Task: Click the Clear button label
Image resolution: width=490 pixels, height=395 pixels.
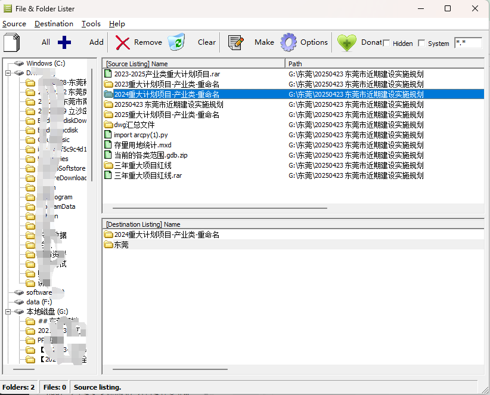Action: 207,42
